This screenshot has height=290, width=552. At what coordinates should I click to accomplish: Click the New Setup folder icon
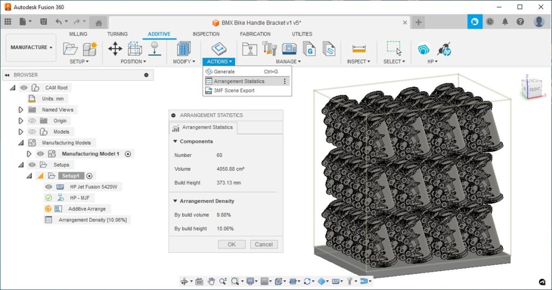[71, 49]
